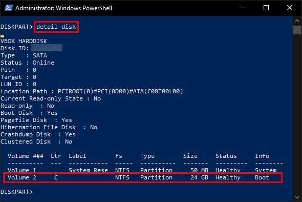The image size is (302, 202).
Task: Click the PowerShell icon in title bar
Action: tap(9, 8)
